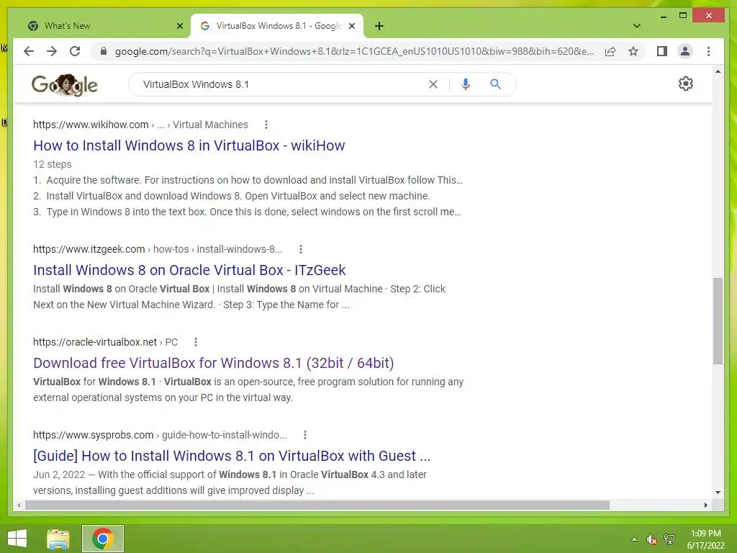Clear the Google search box
The width and height of the screenshot is (737, 553).
pos(433,84)
